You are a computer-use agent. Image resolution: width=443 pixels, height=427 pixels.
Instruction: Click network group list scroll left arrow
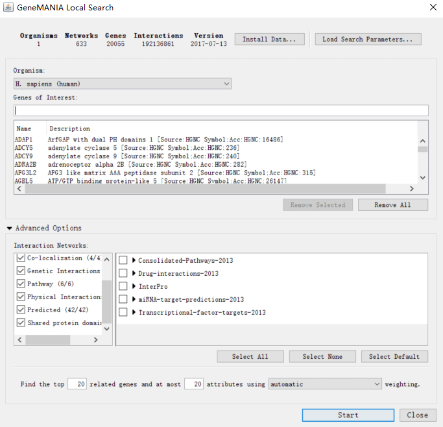point(19,340)
